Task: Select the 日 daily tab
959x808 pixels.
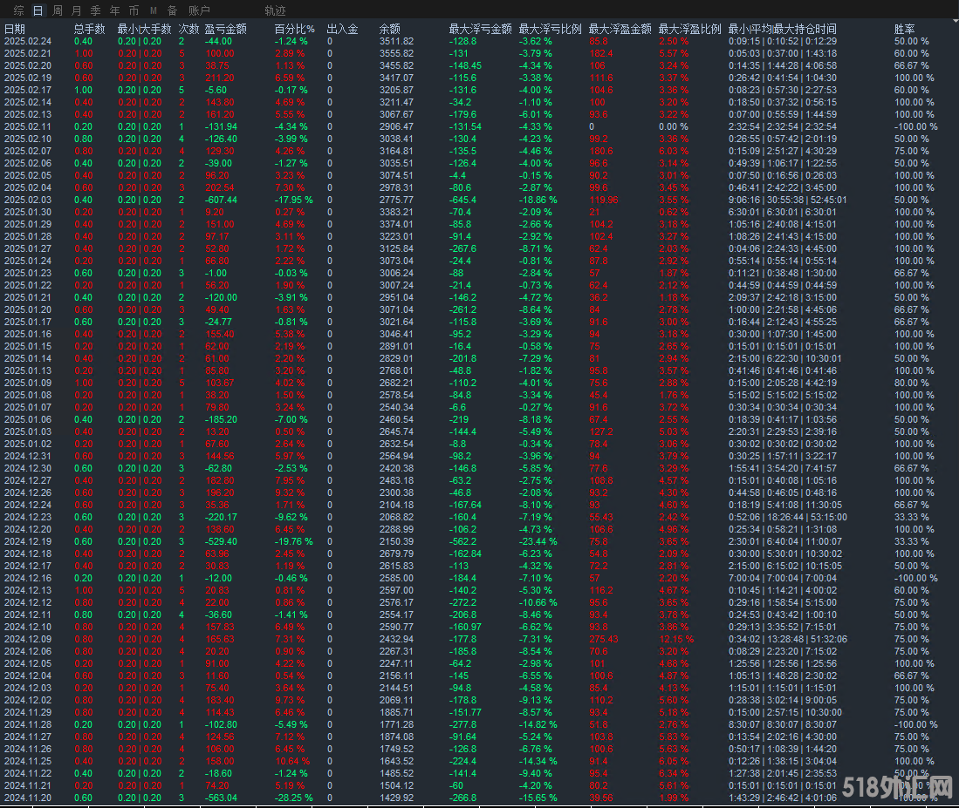Action: pos(38,10)
